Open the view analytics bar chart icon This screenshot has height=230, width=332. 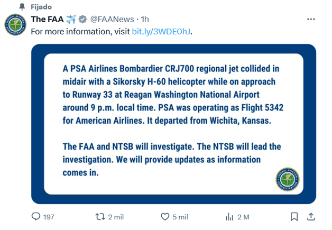click(229, 217)
